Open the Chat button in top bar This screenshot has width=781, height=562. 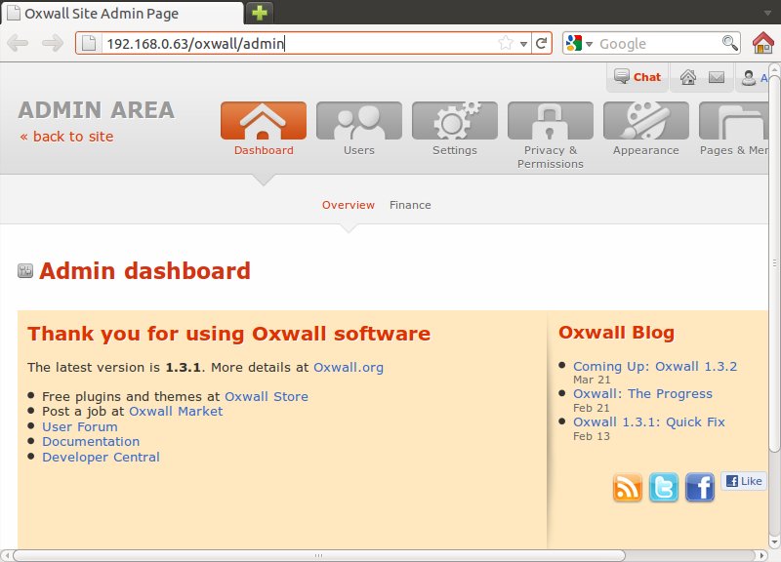pos(637,77)
